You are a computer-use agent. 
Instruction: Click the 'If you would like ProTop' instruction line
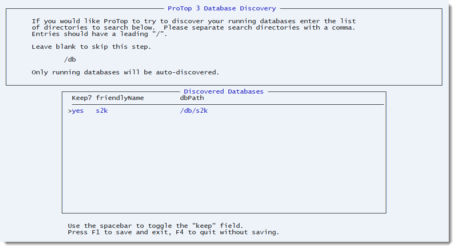coord(194,21)
